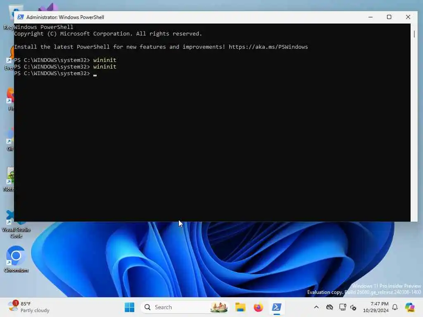The height and width of the screenshot is (317, 423).
Task: Click the taskbar Search box
Action: (x=185, y=307)
